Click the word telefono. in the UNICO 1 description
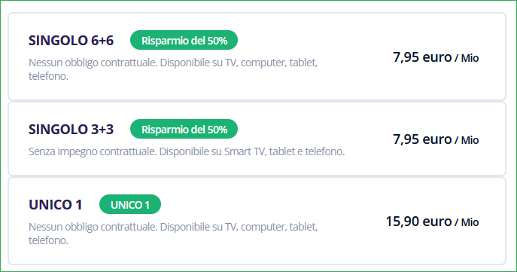Viewport: 517px width, 272px height. (48, 240)
